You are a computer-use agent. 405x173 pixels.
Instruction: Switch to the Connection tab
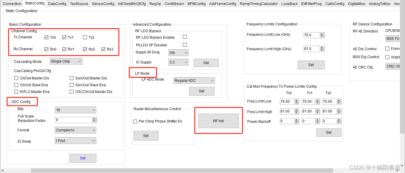point(12,4)
